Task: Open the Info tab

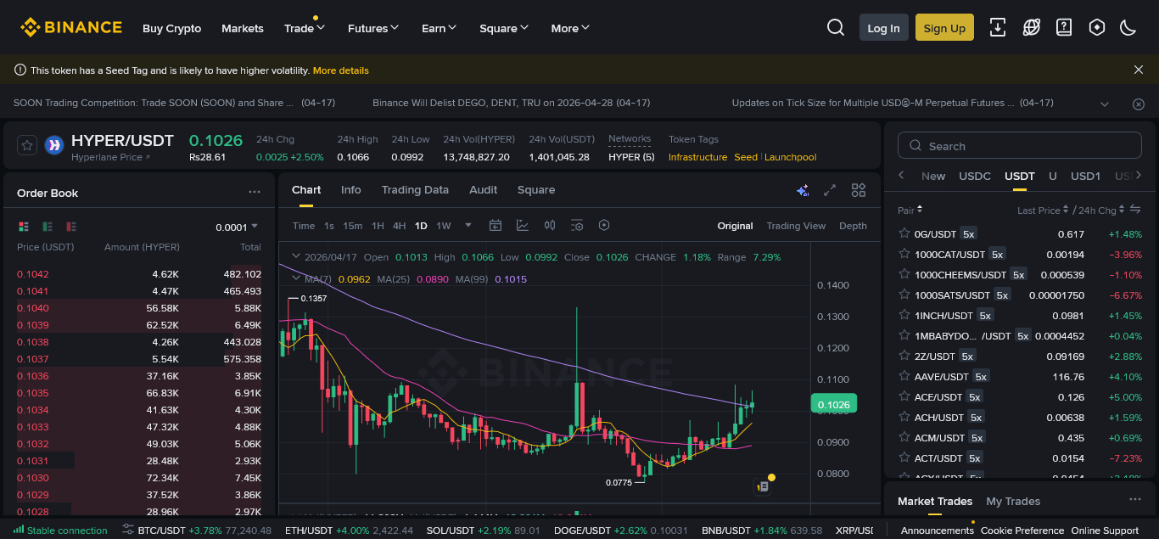Action: coord(351,190)
